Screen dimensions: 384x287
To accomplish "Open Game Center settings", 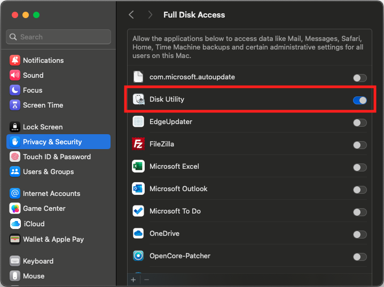I will [58, 208].
